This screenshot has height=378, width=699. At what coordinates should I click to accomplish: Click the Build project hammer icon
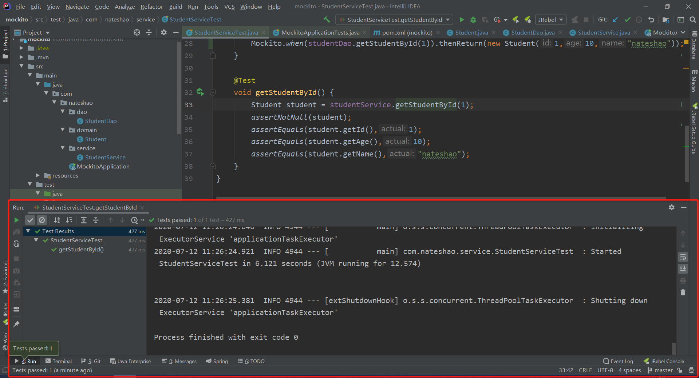327,20
